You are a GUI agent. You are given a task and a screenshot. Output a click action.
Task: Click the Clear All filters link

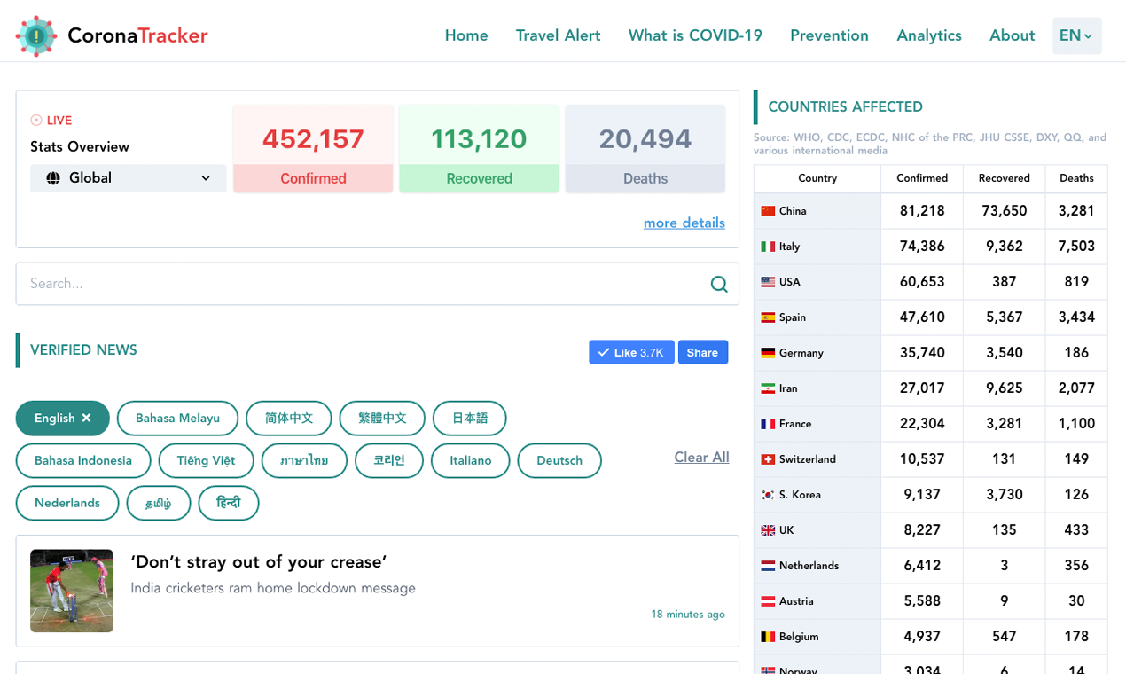701,458
